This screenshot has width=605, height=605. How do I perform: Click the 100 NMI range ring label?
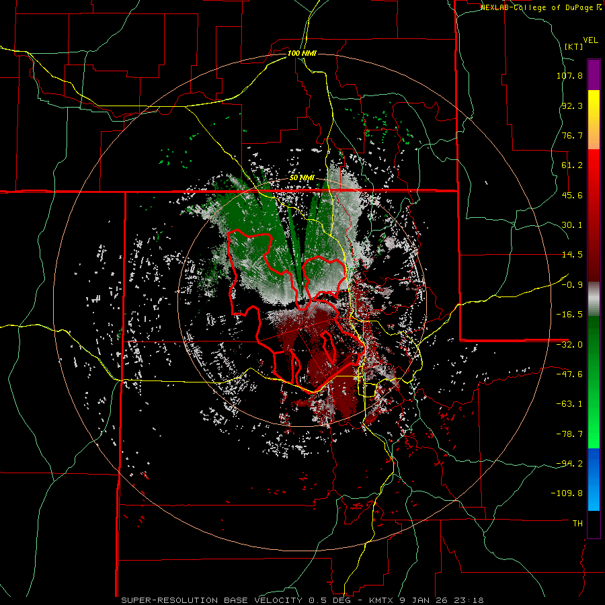point(302,53)
